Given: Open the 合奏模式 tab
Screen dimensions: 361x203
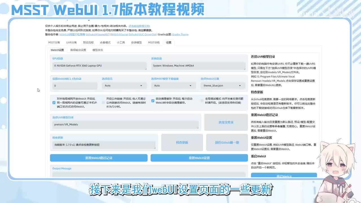Looking at the screenshot, I should pos(105,43).
